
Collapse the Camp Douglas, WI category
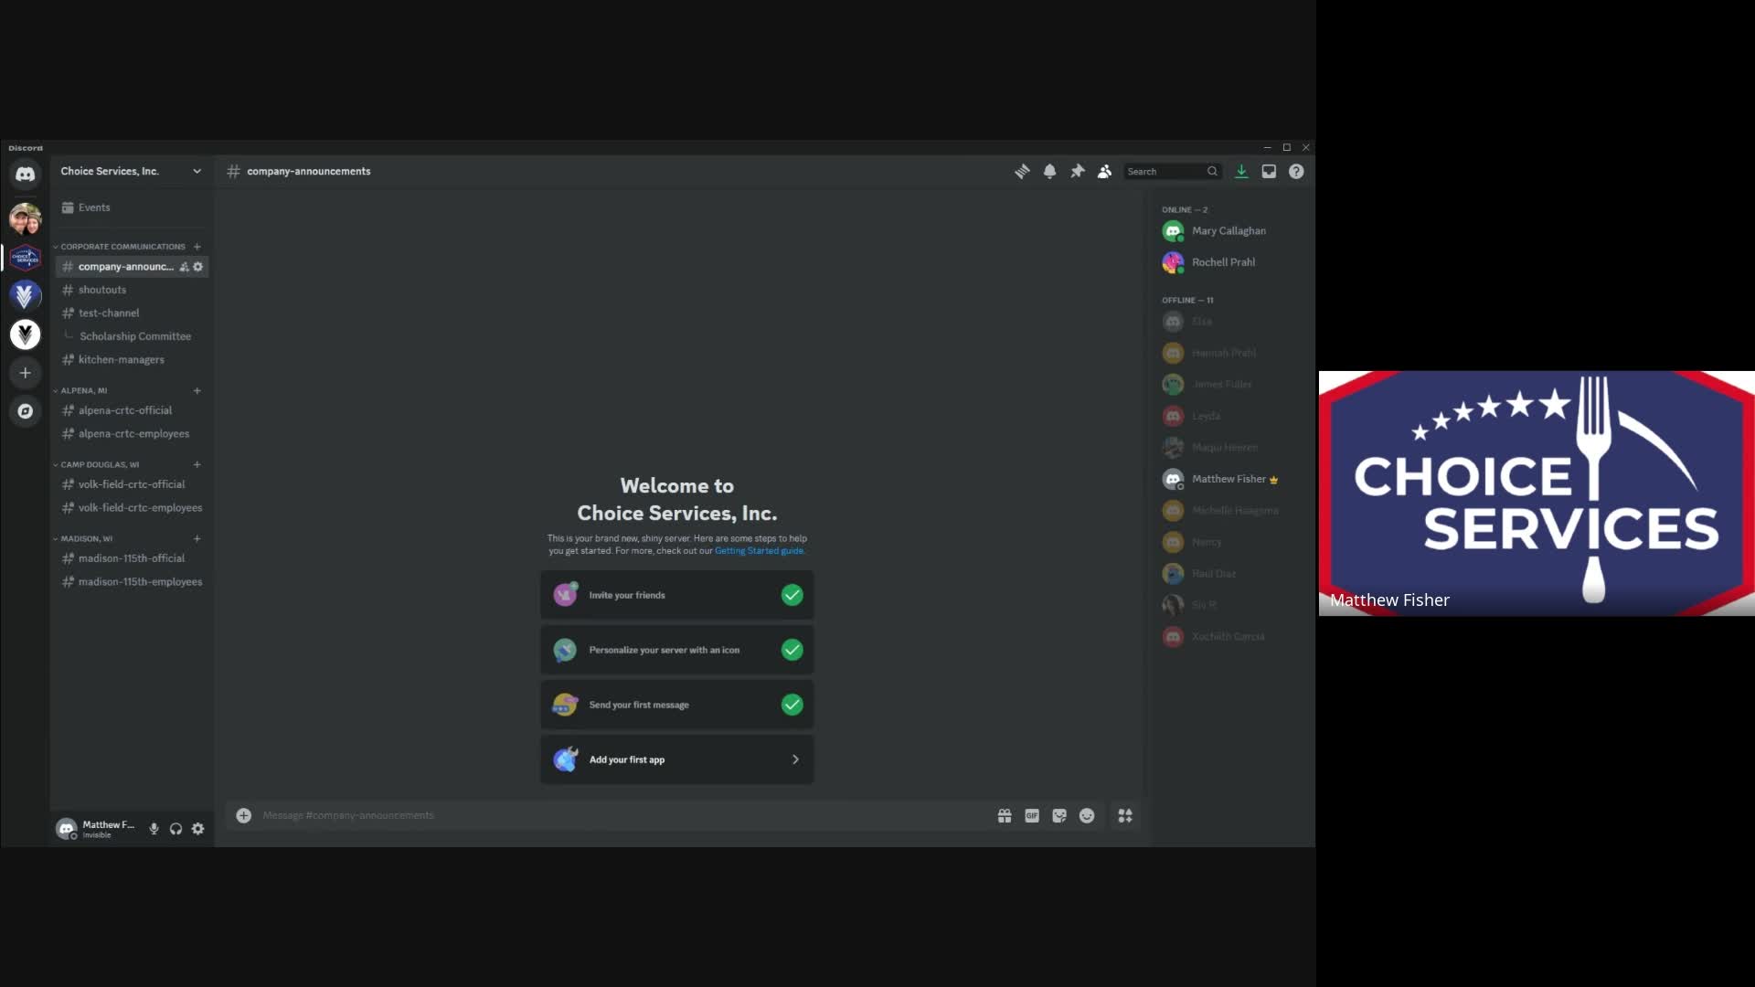coord(98,464)
